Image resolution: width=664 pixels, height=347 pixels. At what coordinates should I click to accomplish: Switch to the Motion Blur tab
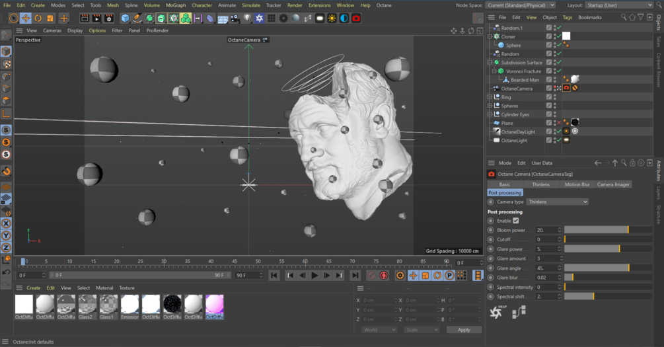point(577,184)
